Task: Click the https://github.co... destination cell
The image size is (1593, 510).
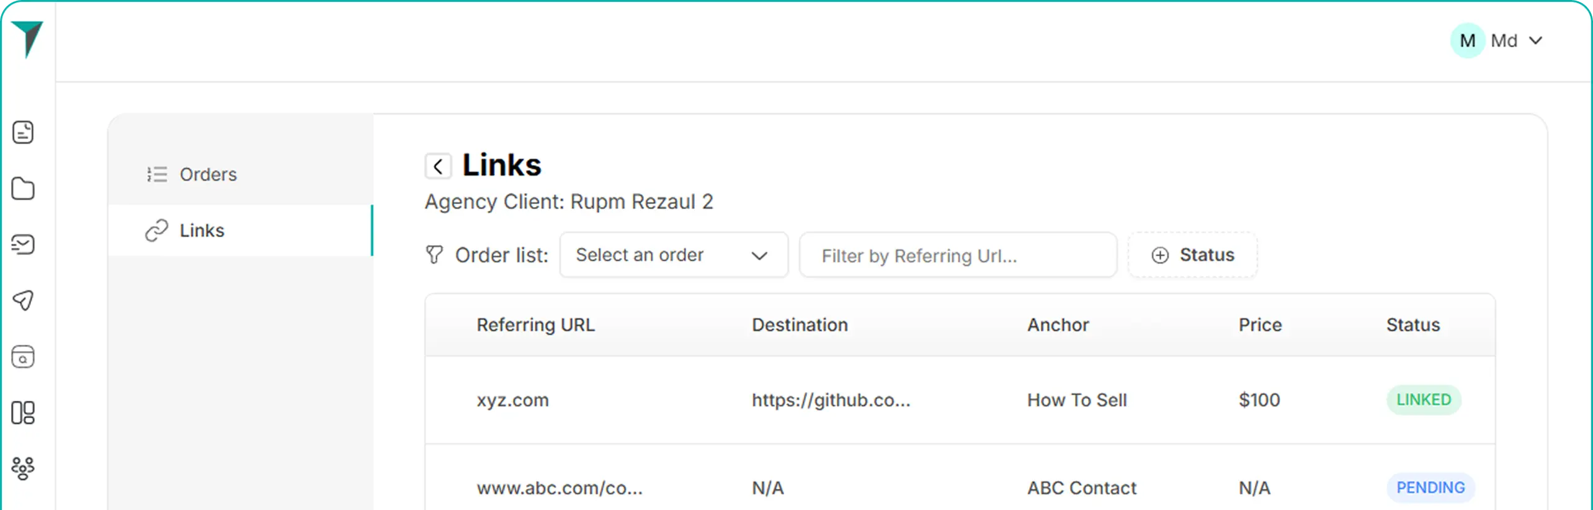Action: (831, 400)
